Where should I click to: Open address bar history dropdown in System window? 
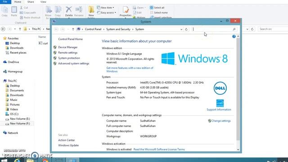click(181, 29)
